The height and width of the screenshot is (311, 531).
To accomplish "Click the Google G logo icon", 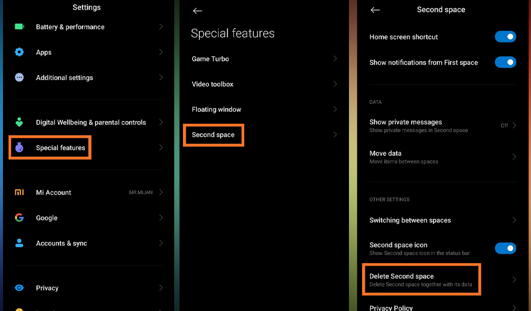I will [19, 218].
